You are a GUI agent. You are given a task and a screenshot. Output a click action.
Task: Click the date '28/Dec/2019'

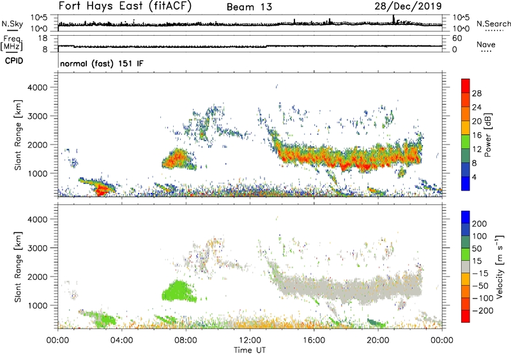(x=408, y=6)
